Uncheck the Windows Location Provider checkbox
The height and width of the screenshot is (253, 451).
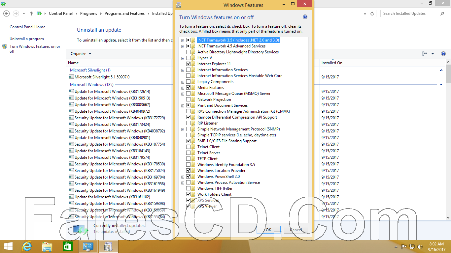click(188, 171)
